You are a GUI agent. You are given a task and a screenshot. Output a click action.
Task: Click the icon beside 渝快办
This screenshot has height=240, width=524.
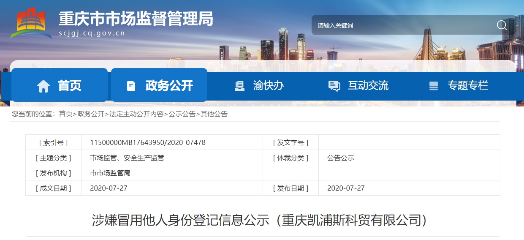tap(239, 86)
